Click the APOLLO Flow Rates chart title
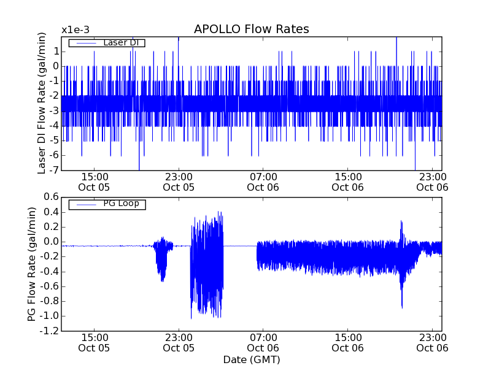 251,29
